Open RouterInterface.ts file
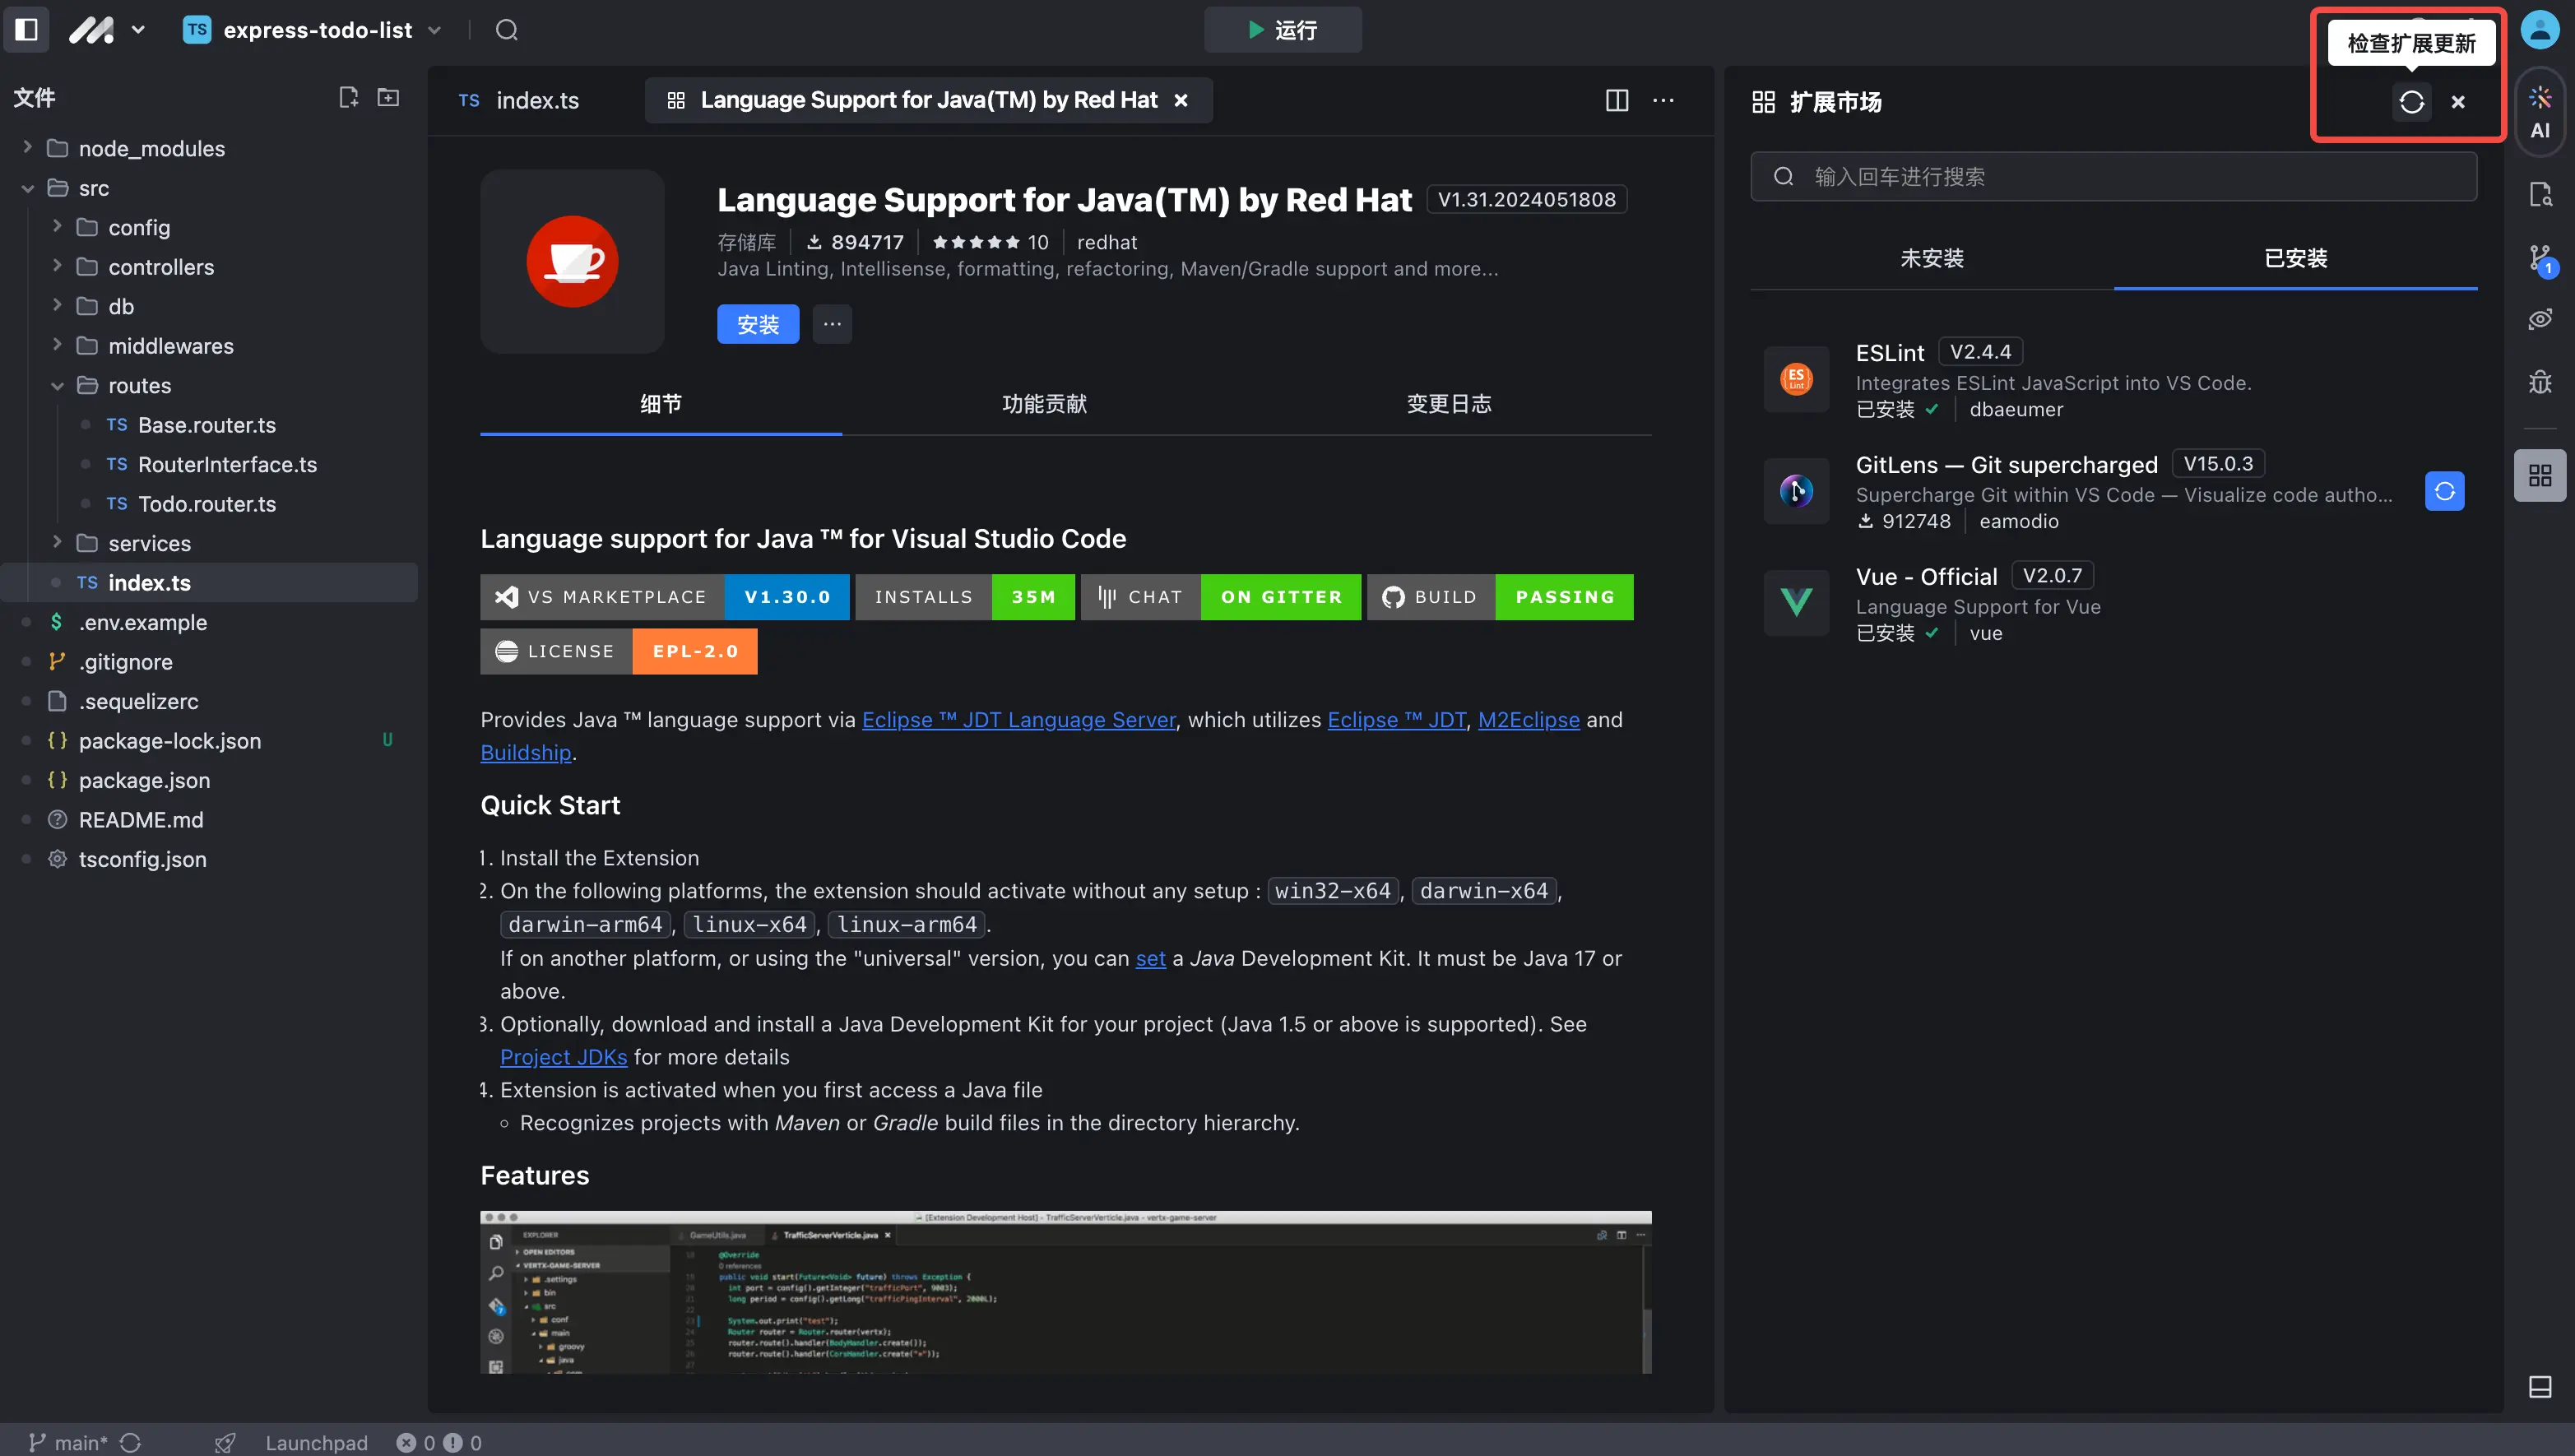2575x1456 pixels. click(209, 464)
